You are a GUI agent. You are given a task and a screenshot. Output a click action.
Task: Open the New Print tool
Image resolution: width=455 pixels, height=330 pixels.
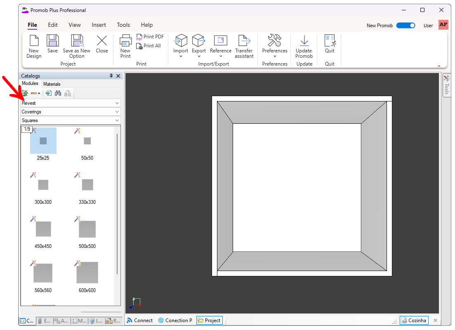tap(125, 46)
